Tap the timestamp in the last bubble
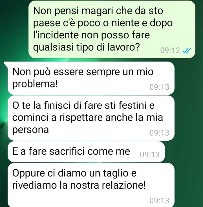 (159, 201)
